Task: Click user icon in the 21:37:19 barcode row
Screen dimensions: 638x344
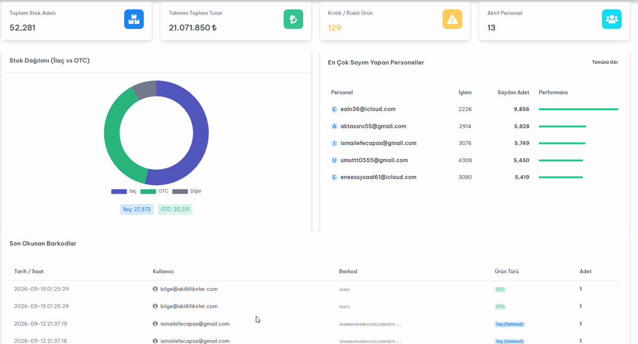Action: click(155, 324)
